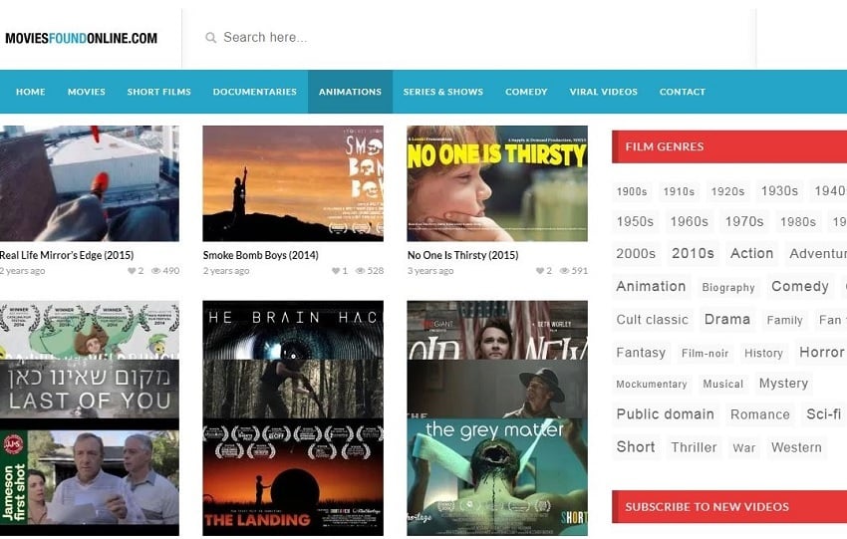Go to Series & Shows section

[442, 92]
